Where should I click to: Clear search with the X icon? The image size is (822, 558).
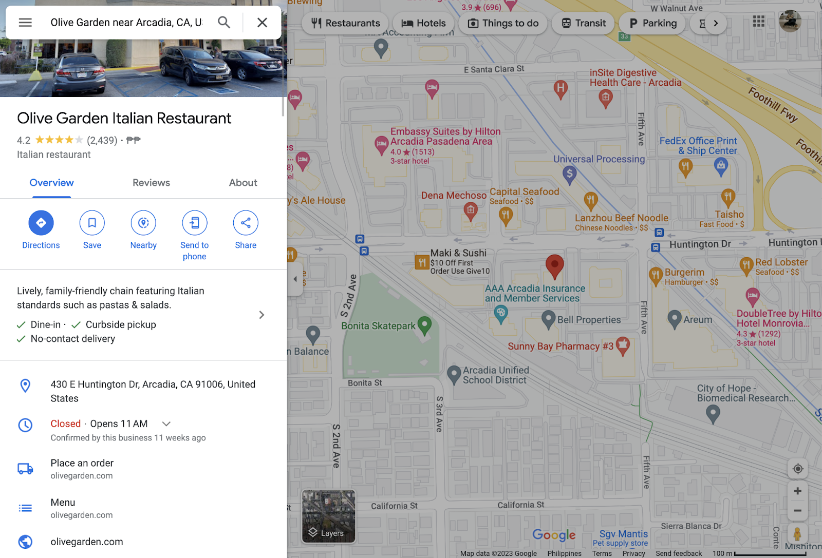(262, 23)
